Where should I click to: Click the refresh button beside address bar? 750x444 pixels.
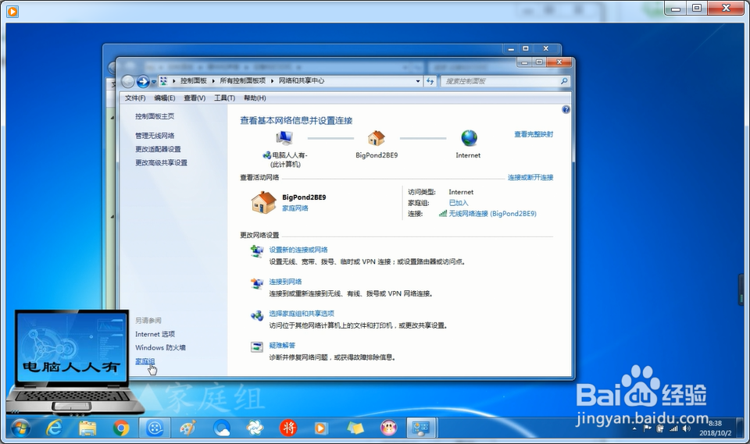(430, 81)
